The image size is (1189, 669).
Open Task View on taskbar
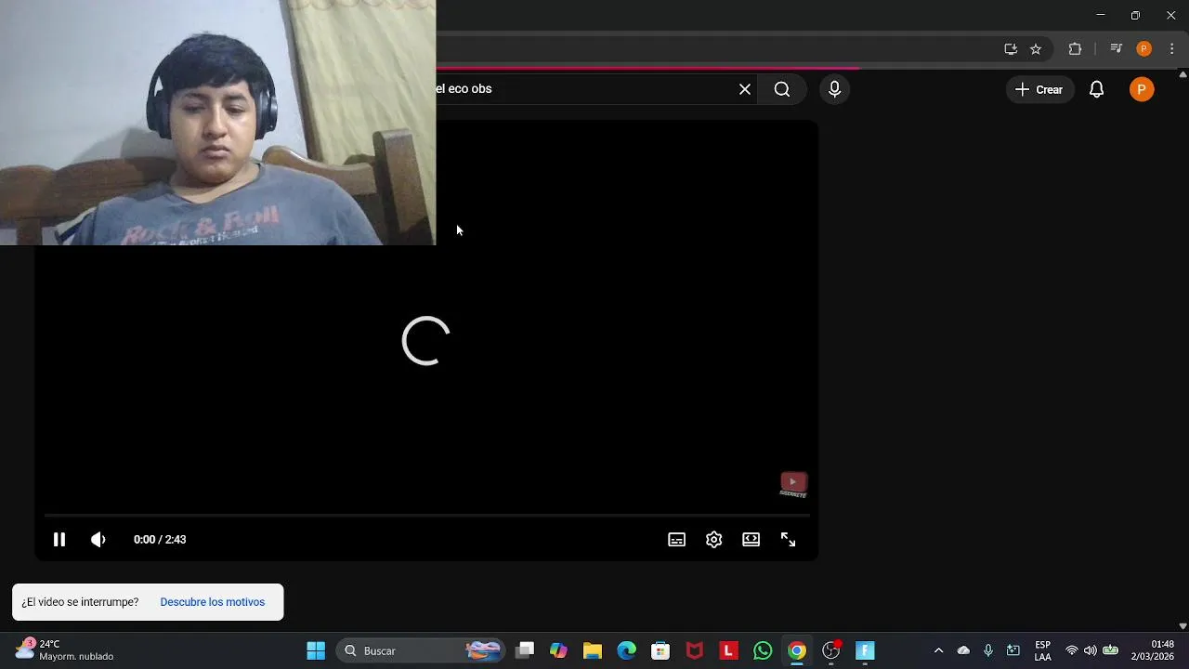point(525,650)
